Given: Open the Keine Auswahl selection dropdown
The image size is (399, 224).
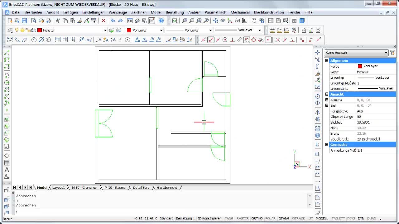Looking at the screenshot, I should [x=356, y=53].
